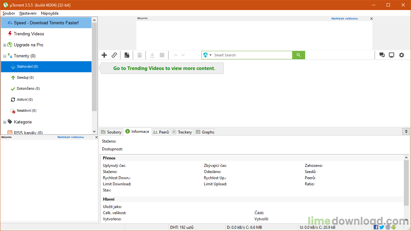
Task: Click the upload speed status U: 0.0 kB/s
Action: click(x=318, y=227)
